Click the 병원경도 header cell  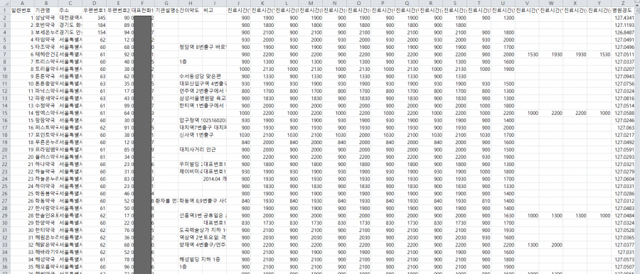pyautogui.click(x=623, y=10)
